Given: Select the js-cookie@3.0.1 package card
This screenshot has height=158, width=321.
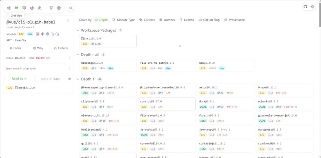Looking at the screenshot, I should click(x=167, y=132).
